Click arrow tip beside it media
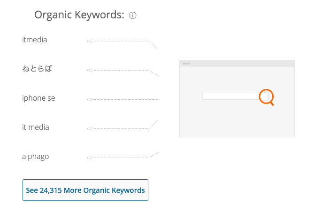The image size is (330, 207). pyautogui.click(x=89, y=128)
